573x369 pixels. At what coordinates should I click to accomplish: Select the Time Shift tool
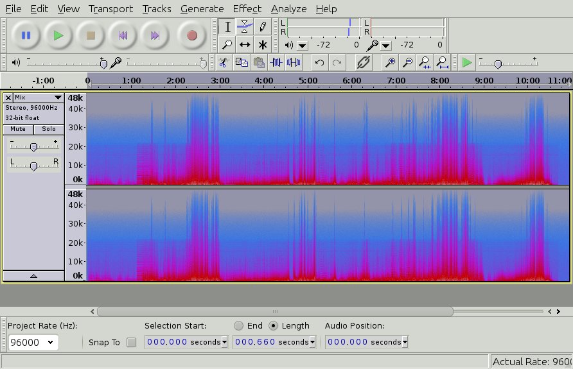[x=245, y=44]
